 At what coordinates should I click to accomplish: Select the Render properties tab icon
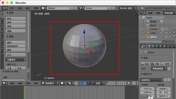(x=149, y=46)
